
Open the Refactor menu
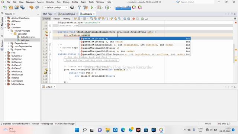tap(50, 2)
